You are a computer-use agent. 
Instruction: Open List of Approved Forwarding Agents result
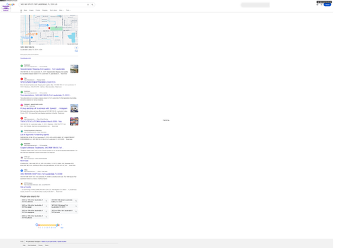pos(34,134)
